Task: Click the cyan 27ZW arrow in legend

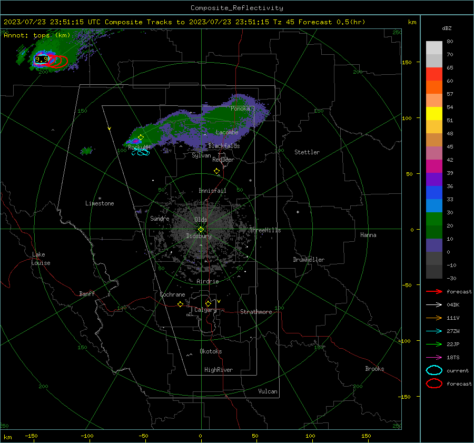Action: pyautogui.click(x=434, y=331)
